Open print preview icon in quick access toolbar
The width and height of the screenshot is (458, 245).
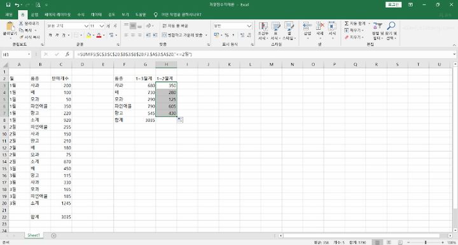[x=38, y=4]
